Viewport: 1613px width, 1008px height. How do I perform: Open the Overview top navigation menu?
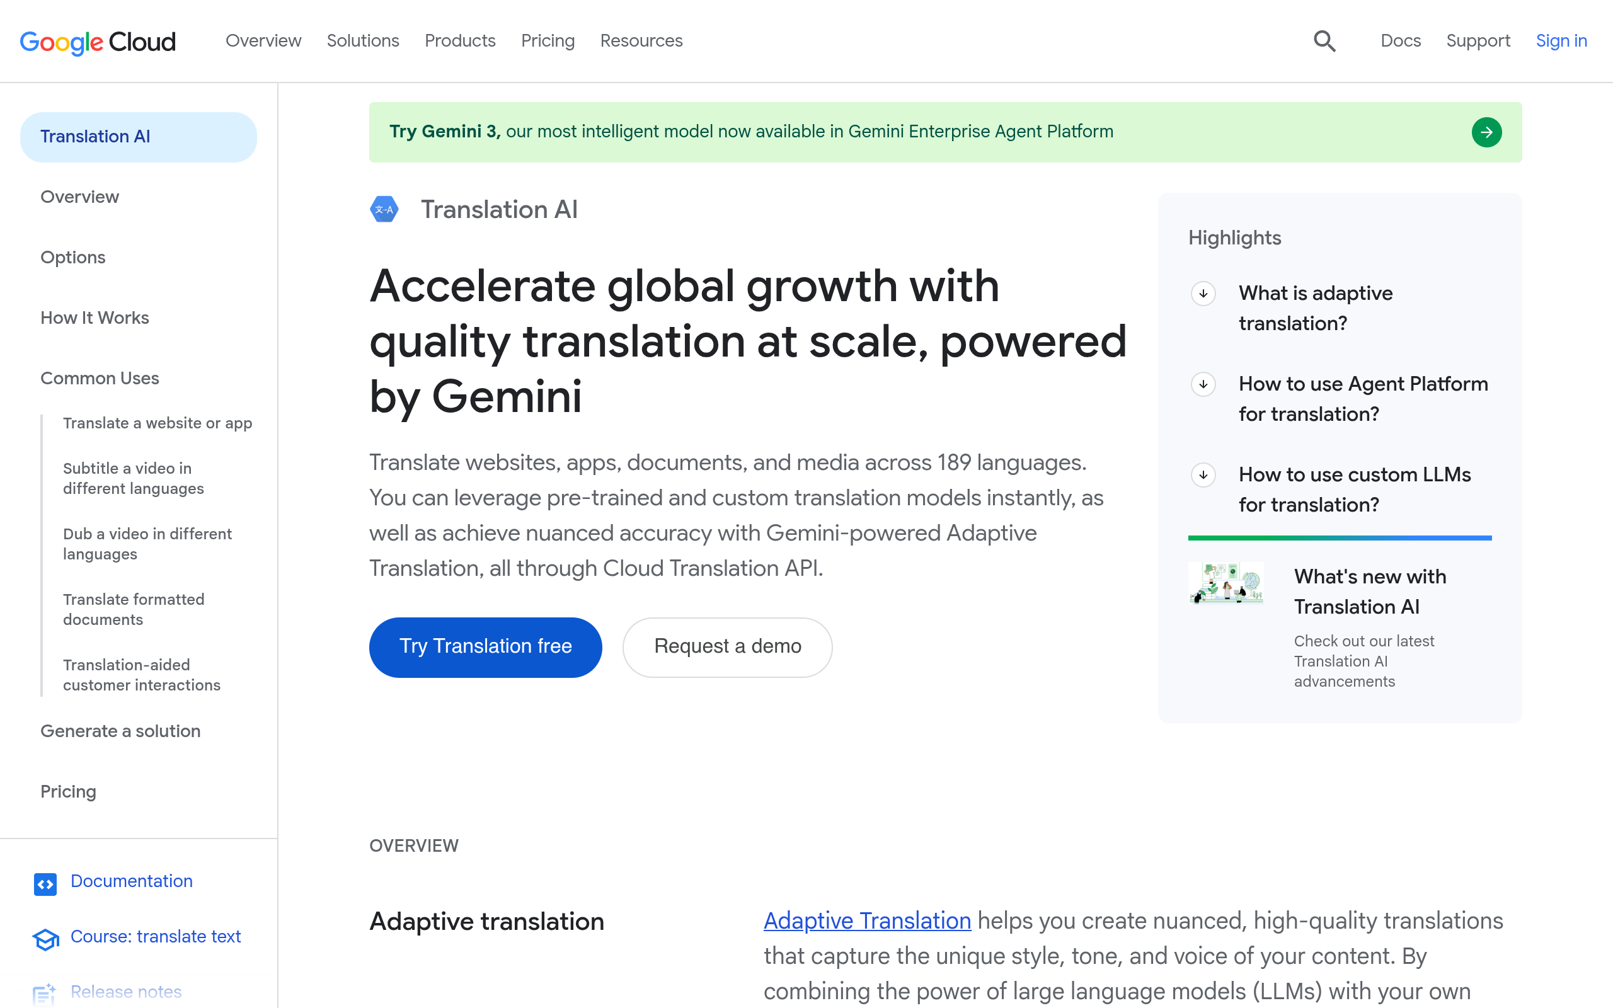pos(263,42)
